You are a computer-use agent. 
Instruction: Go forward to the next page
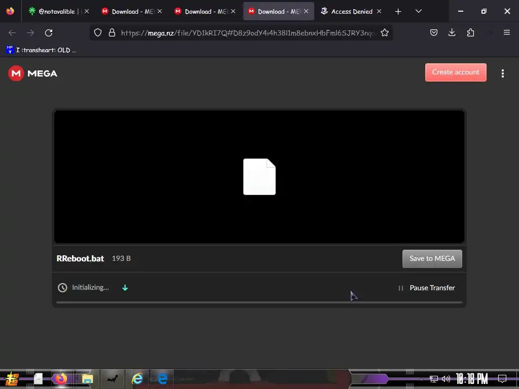point(30,33)
